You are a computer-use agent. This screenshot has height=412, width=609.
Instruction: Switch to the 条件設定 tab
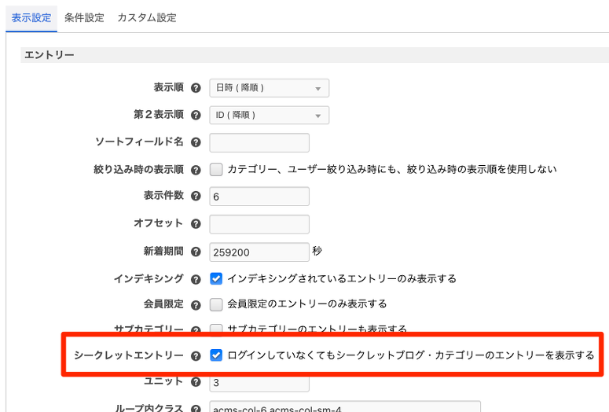[x=84, y=17]
